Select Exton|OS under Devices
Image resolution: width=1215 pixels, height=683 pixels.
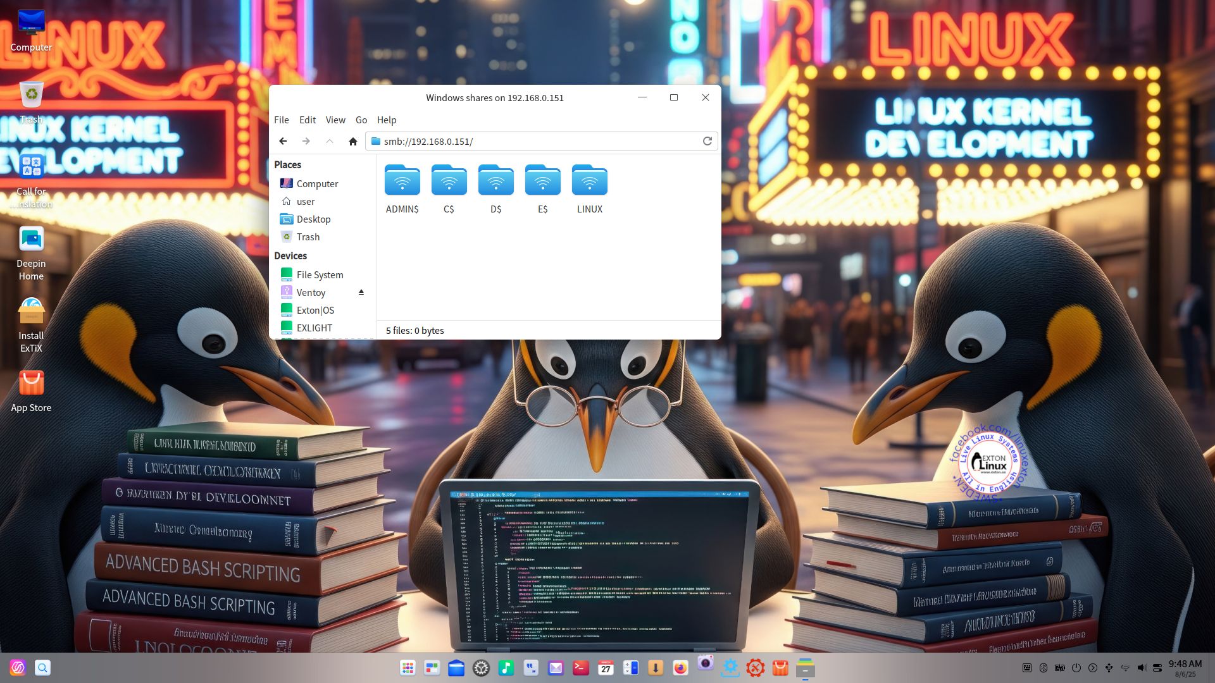coord(323,310)
